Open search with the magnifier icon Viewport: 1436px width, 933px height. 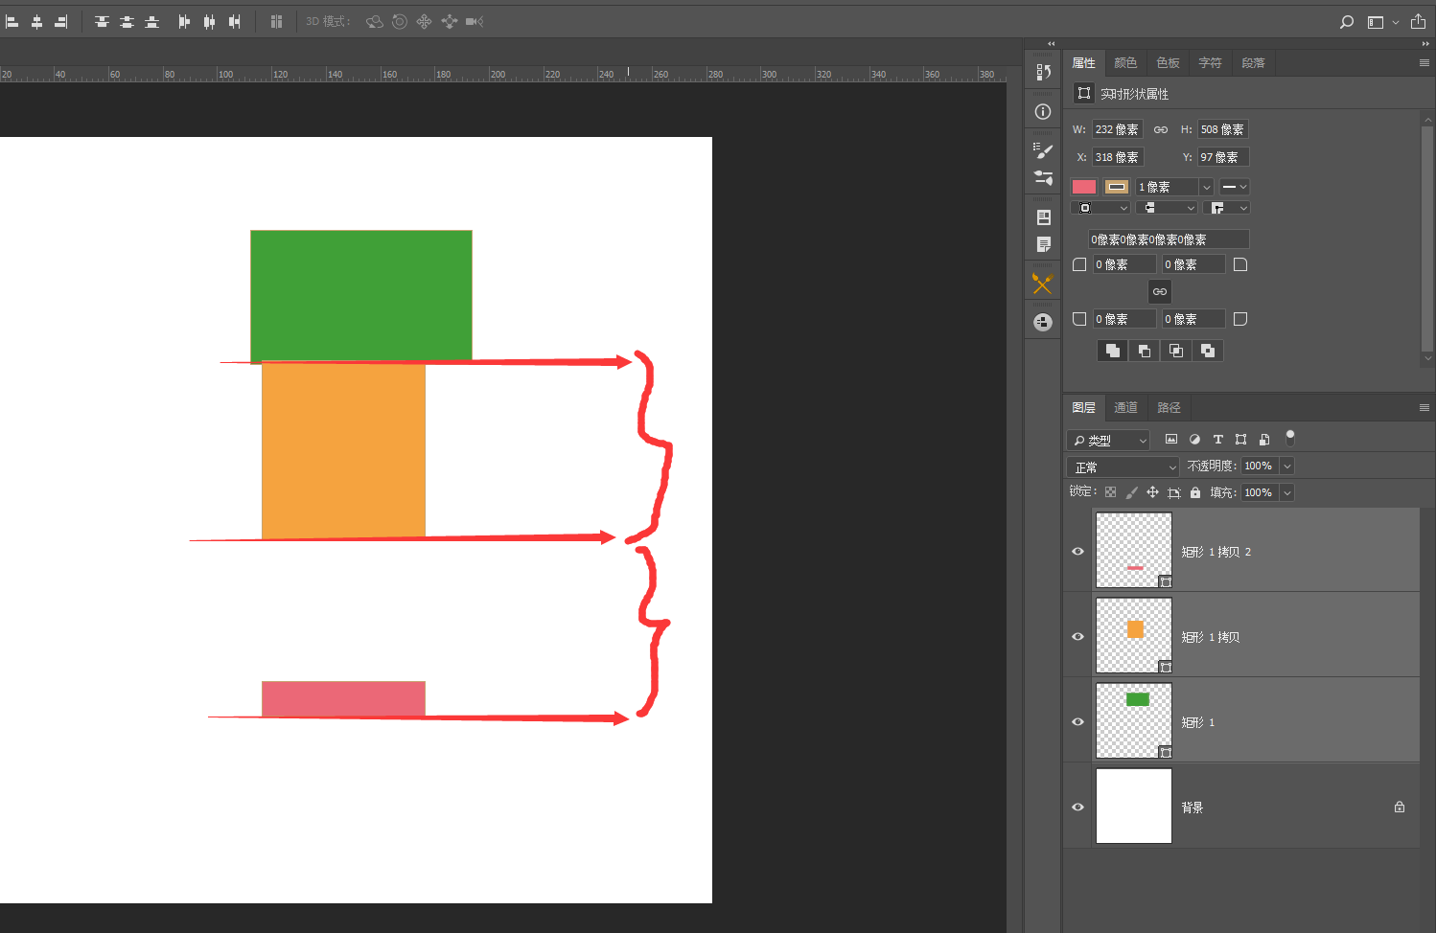1347,22
